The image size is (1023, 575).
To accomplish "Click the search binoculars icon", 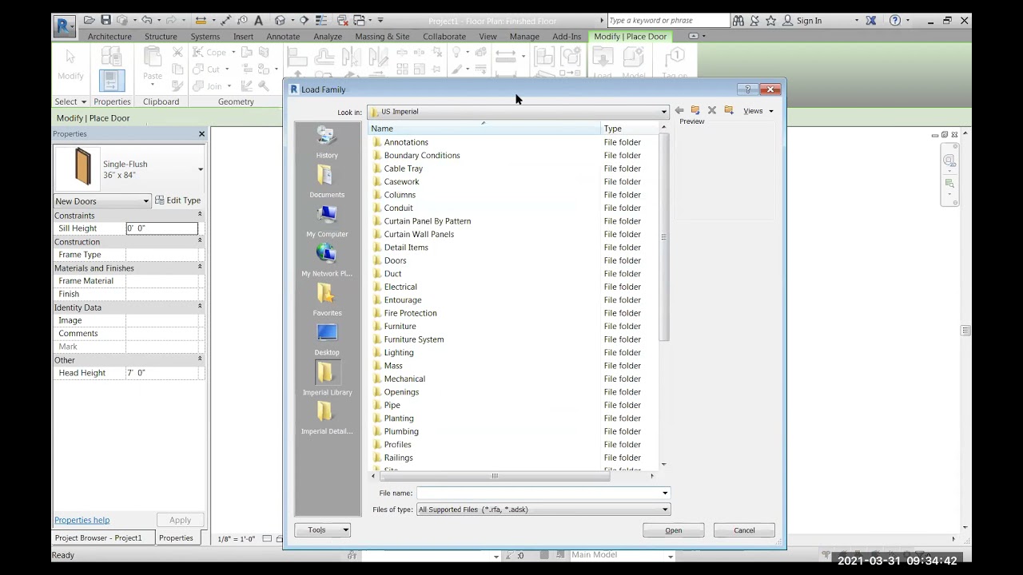I will [738, 21].
